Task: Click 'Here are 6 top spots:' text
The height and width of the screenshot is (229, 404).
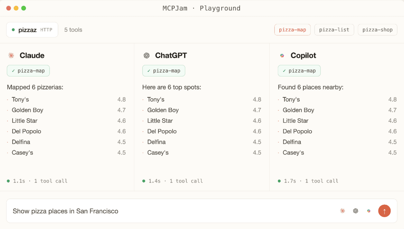Action: (171, 87)
